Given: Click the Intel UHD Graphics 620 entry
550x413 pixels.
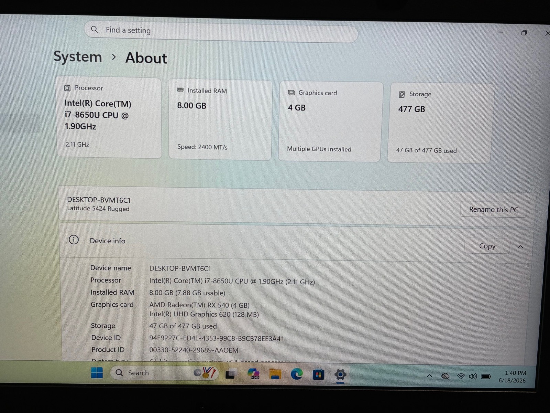Looking at the screenshot, I should tap(204, 314).
